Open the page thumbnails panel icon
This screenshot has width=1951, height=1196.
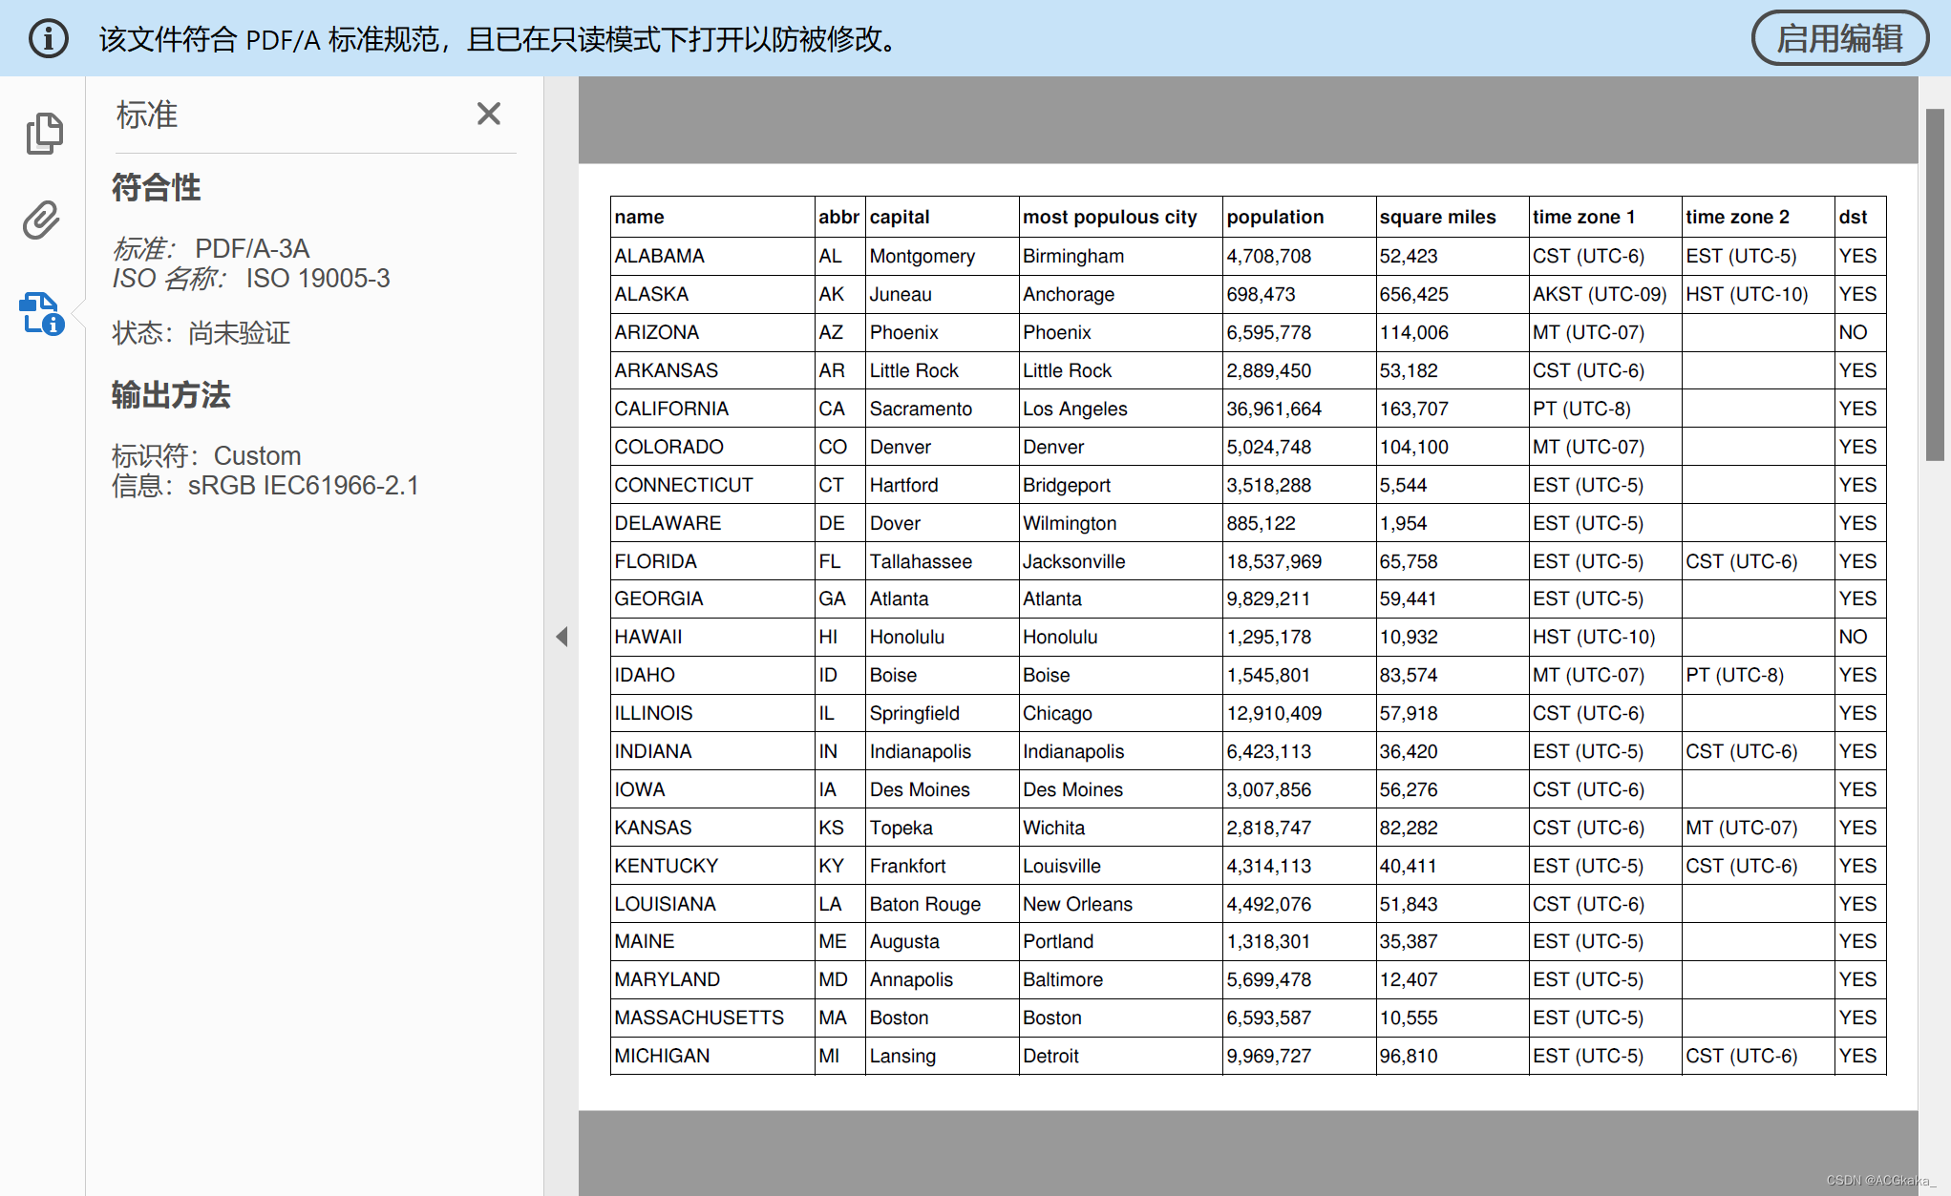coord(44,133)
